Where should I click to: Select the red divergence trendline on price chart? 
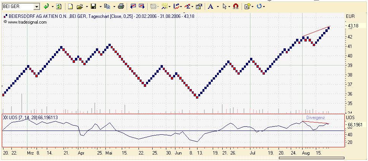316,31
